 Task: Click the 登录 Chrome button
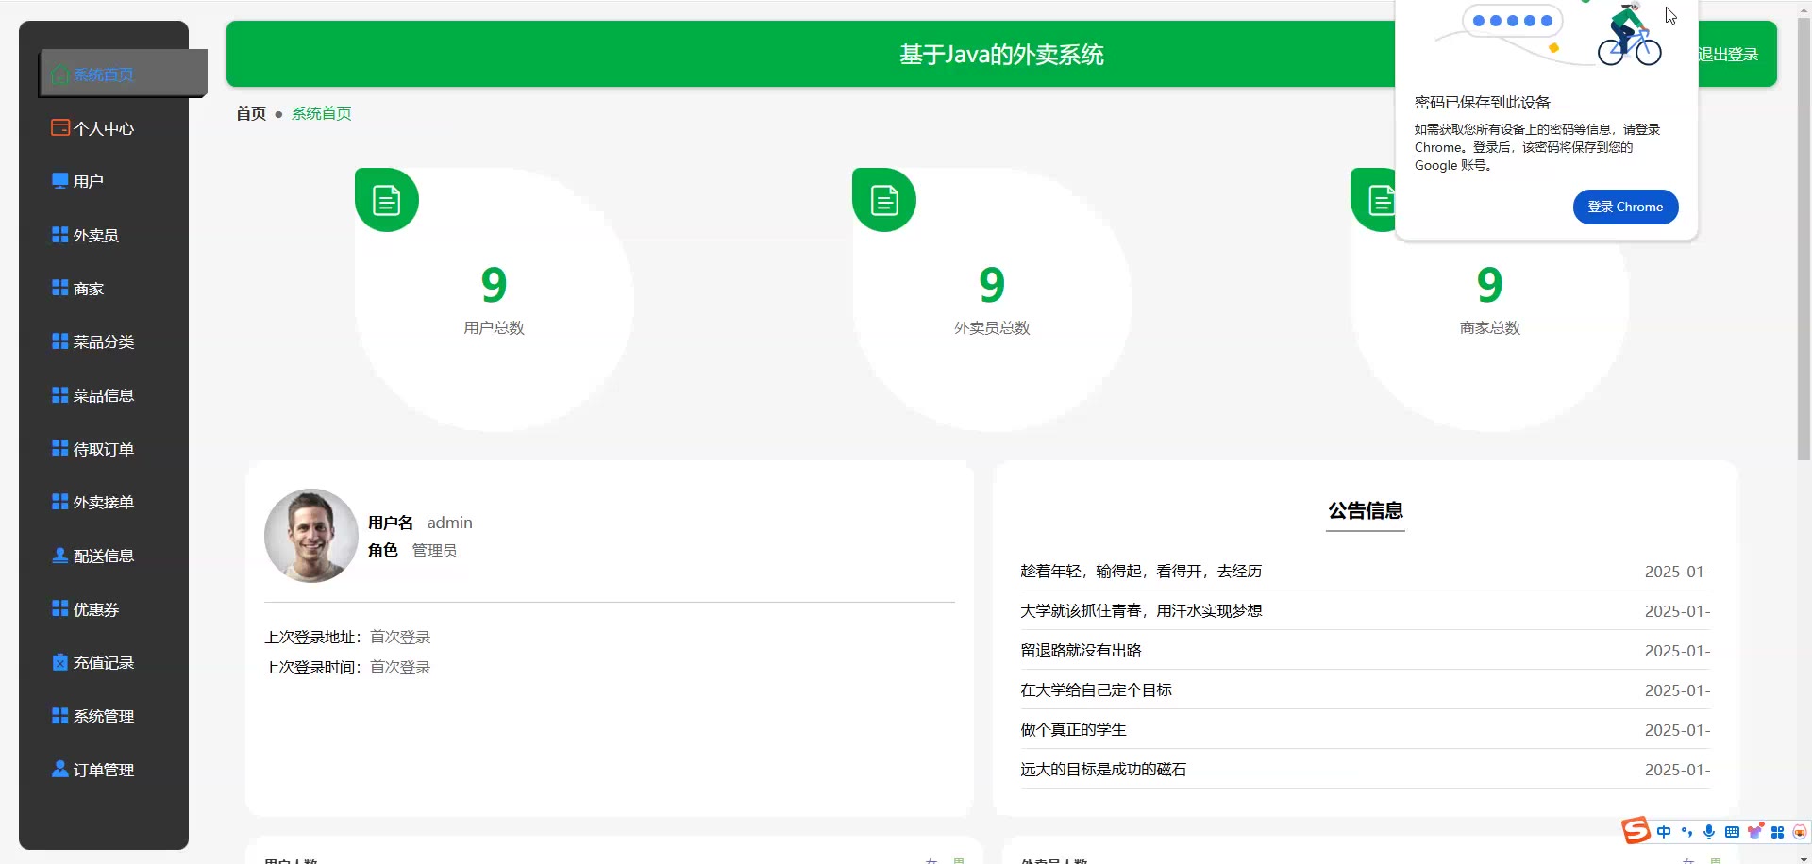pyautogui.click(x=1625, y=207)
